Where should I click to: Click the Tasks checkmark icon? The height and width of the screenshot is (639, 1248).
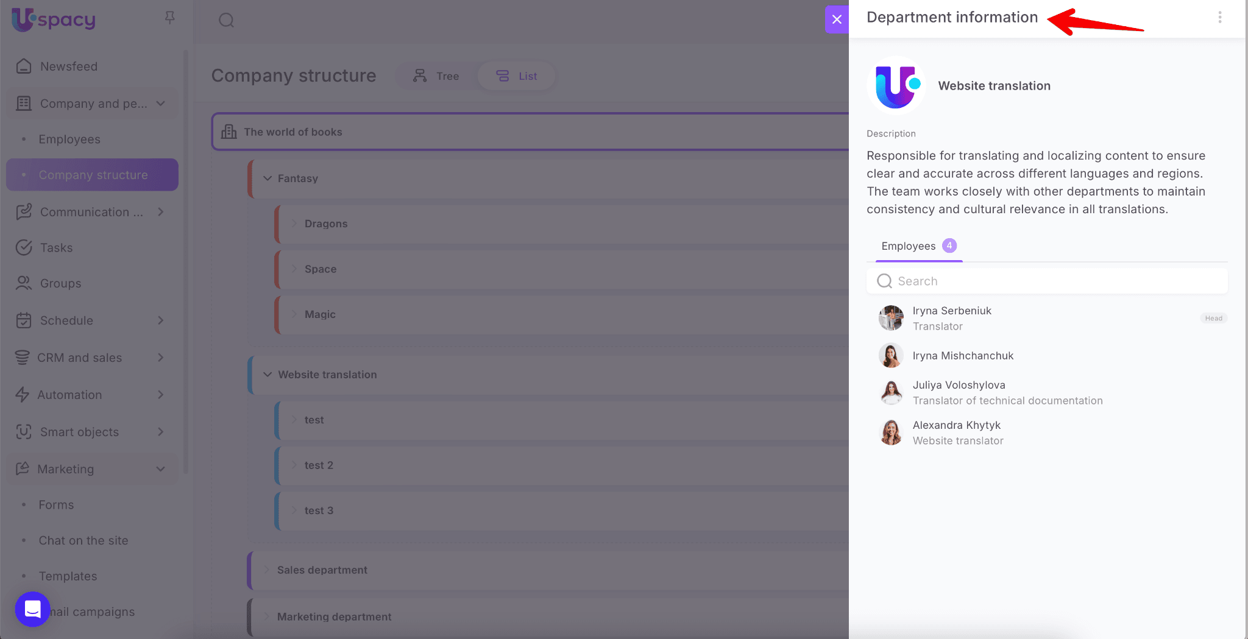pos(24,248)
